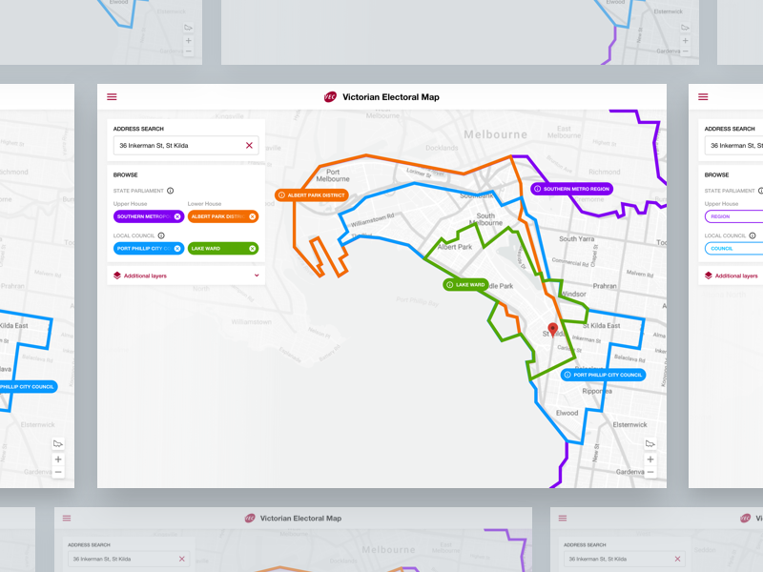The image size is (763, 572).
Task: Click the info icon beside Local Council
Action: (160, 235)
